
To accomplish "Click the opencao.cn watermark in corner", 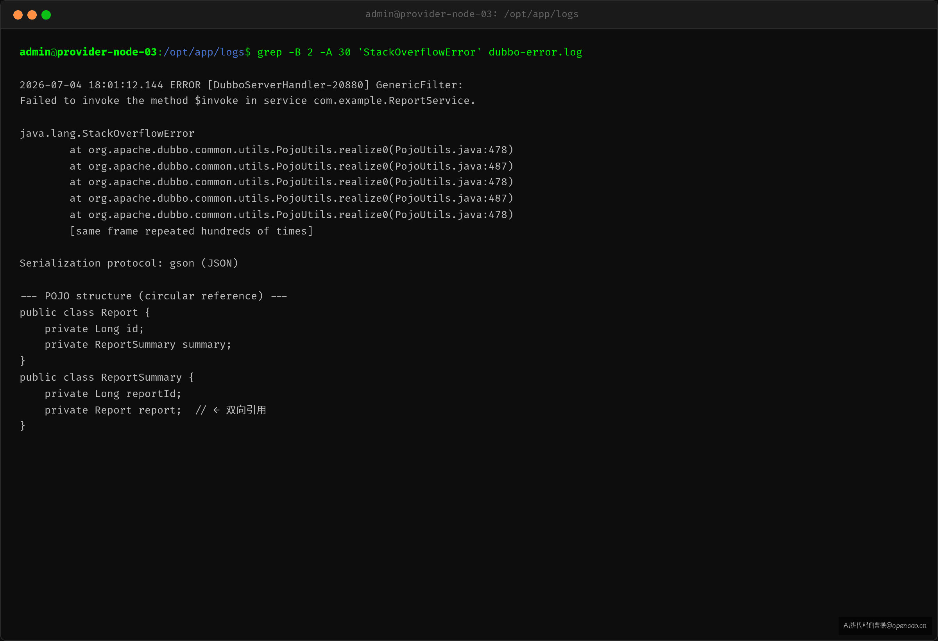I will pos(885,625).
